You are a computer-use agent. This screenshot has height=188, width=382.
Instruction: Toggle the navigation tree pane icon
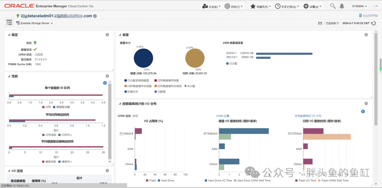pos(9,23)
